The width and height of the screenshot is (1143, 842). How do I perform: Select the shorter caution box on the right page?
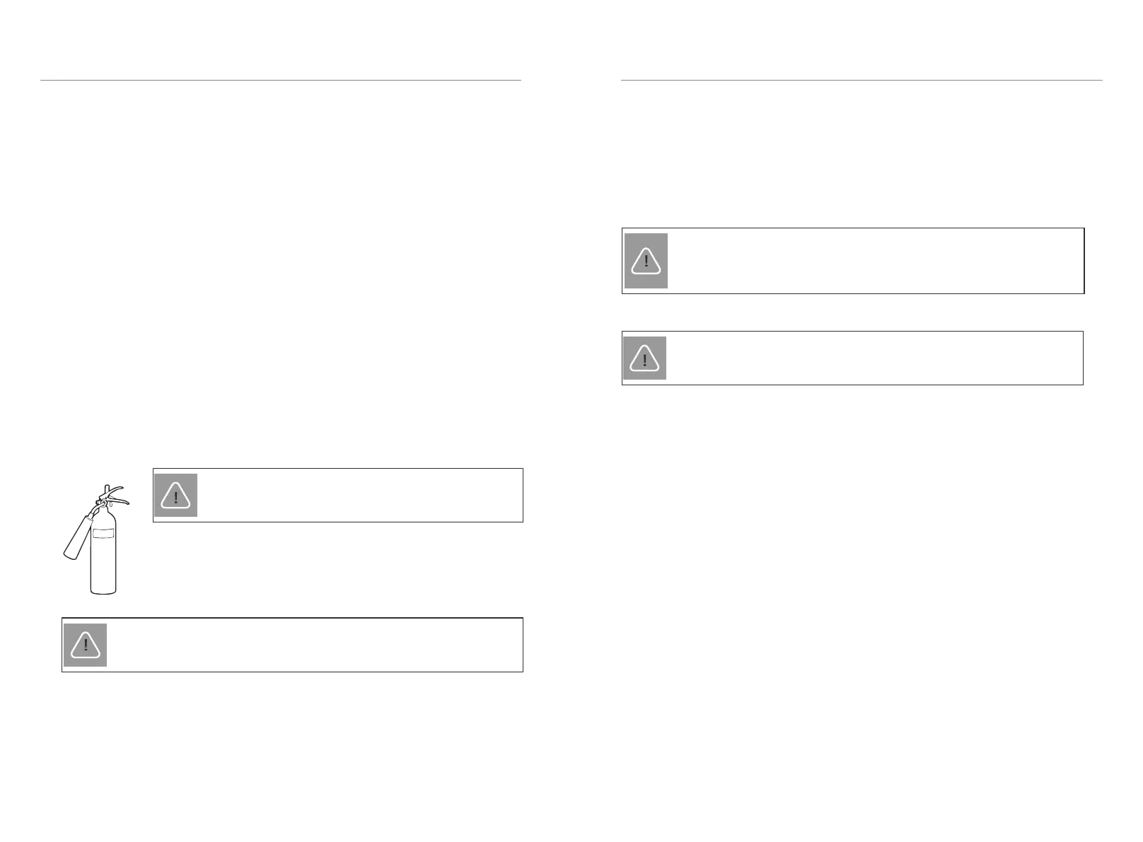pyautogui.click(x=852, y=358)
